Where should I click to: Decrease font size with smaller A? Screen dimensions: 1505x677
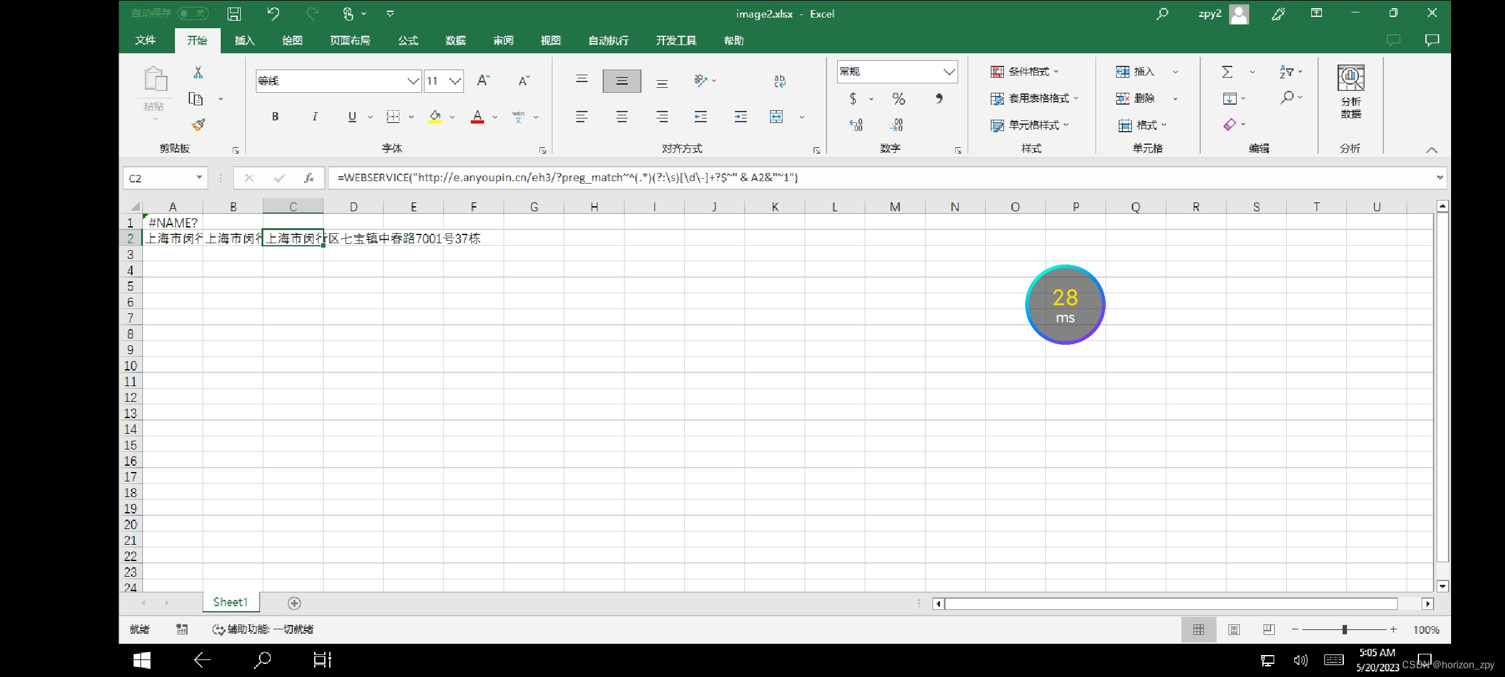tap(524, 80)
